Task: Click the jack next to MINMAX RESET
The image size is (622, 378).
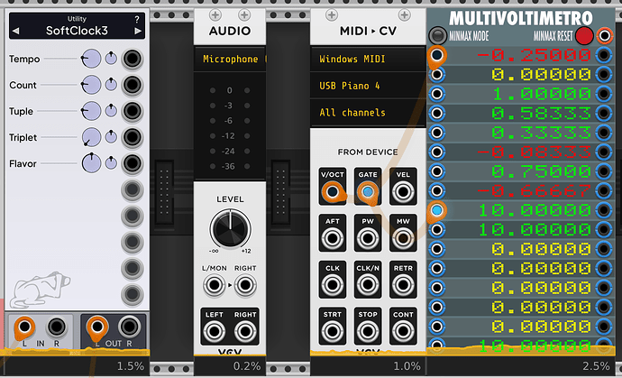Action: pos(604,36)
